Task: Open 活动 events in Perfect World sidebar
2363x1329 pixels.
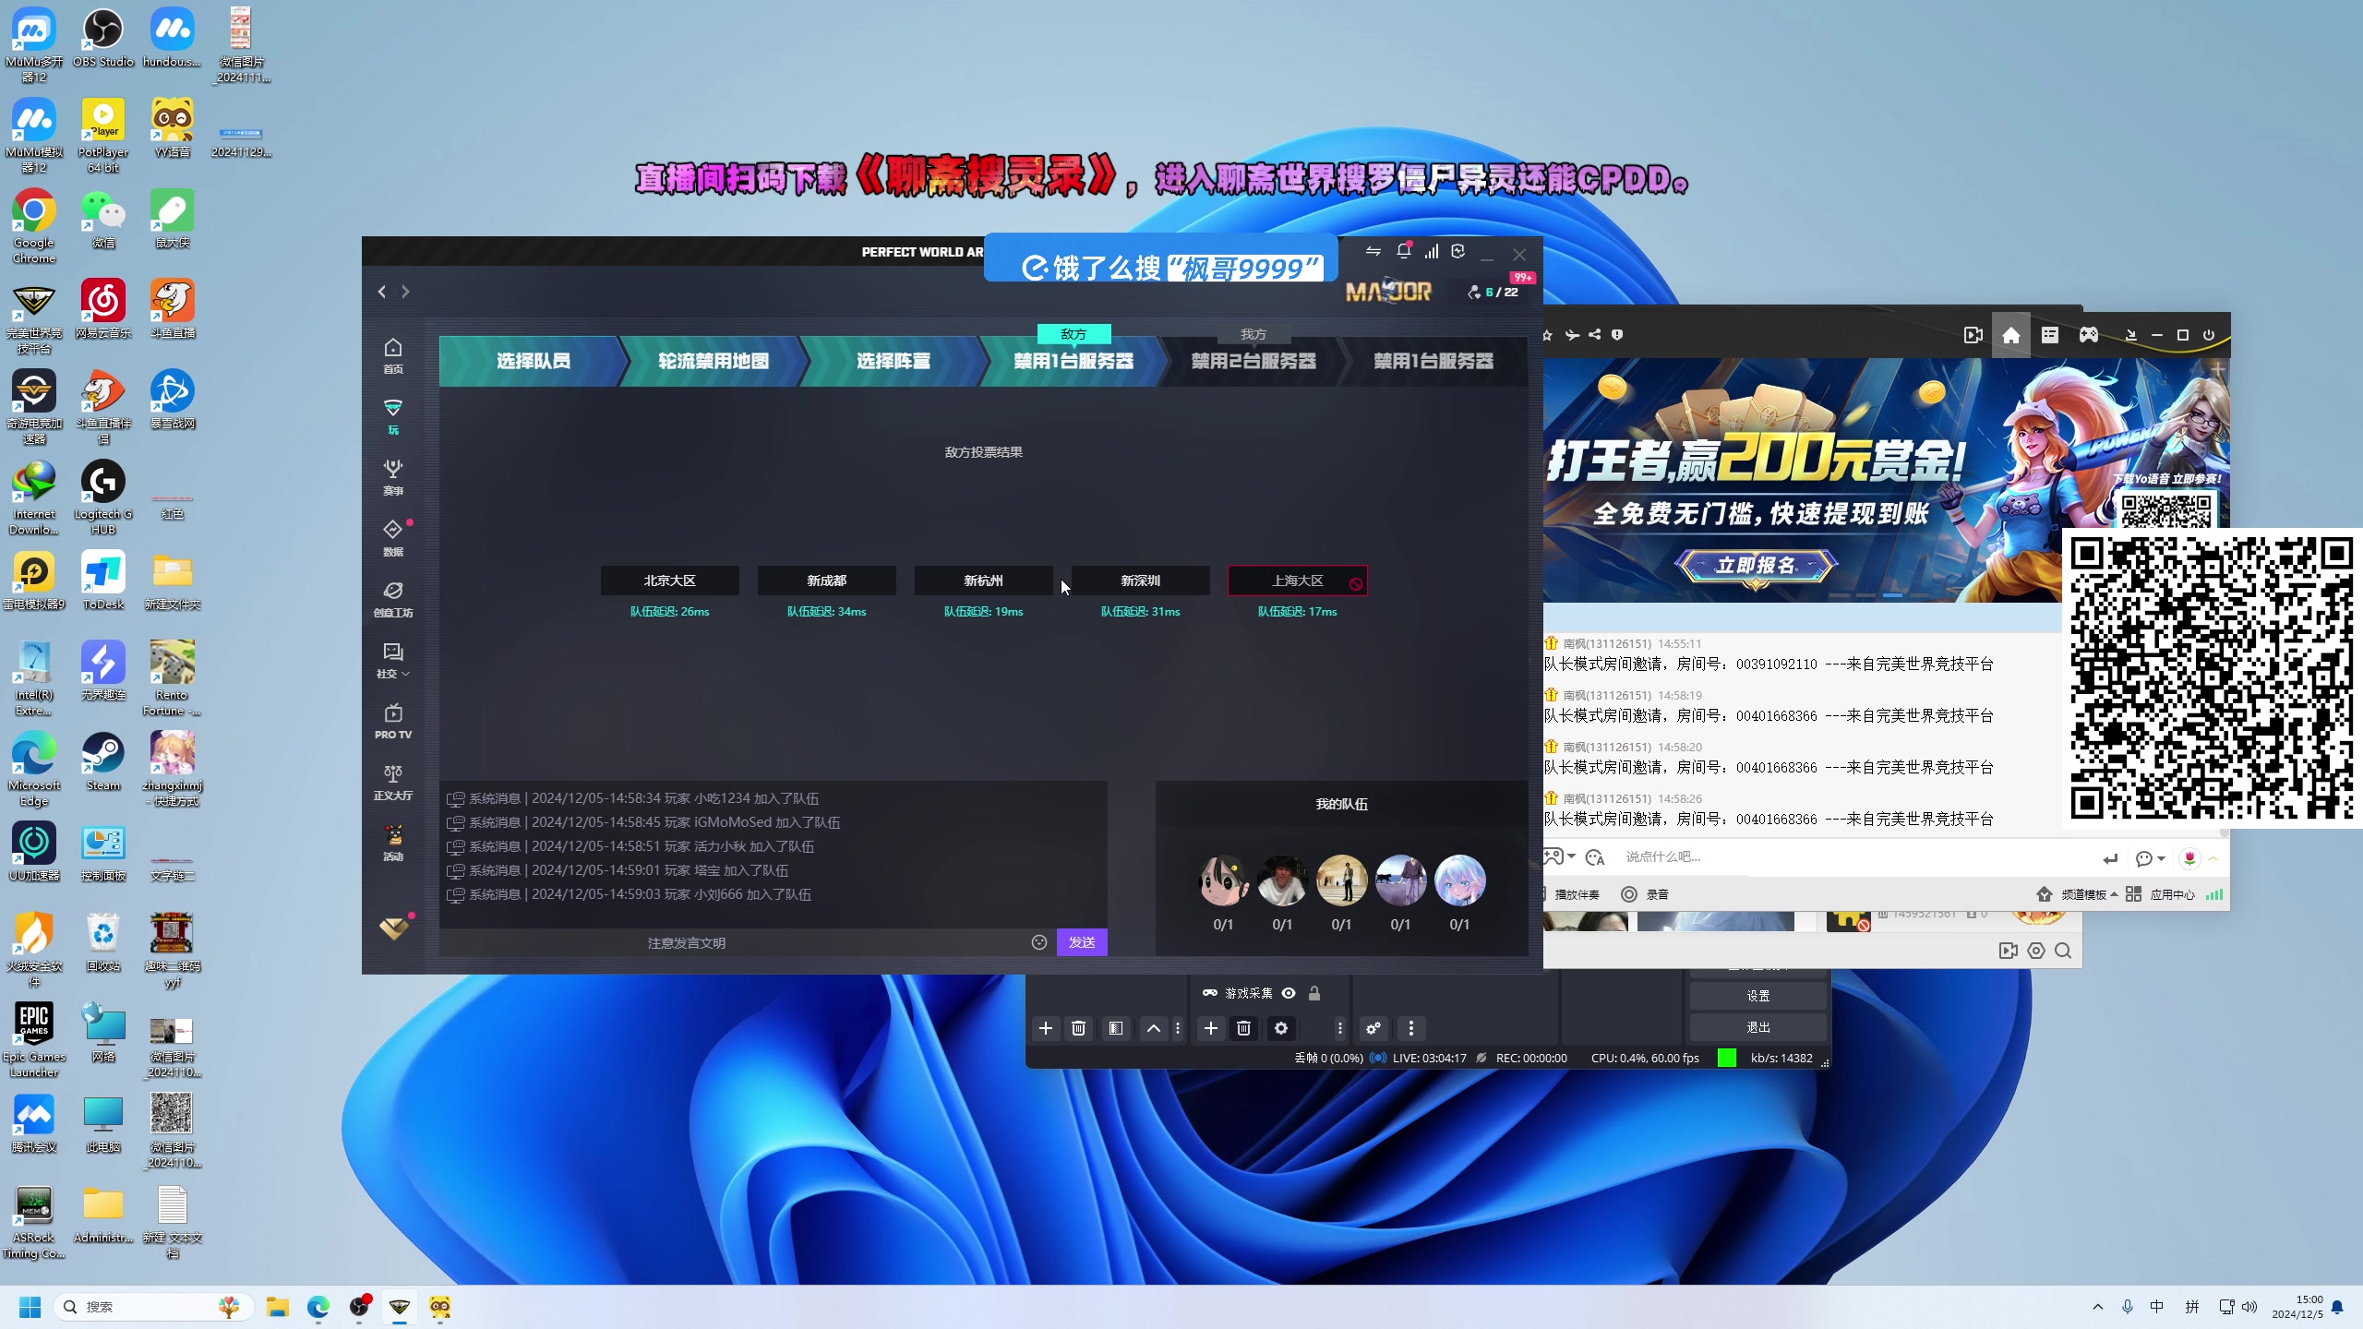Action: coord(393,843)
